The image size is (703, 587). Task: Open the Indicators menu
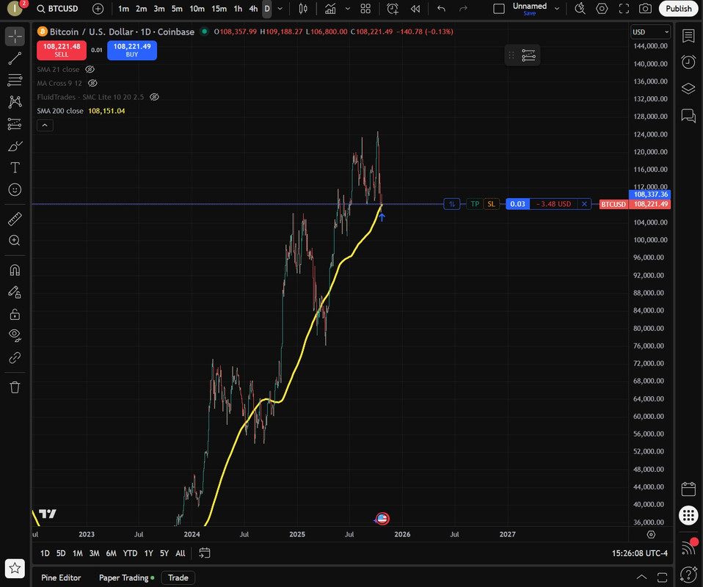click(330, 9)
